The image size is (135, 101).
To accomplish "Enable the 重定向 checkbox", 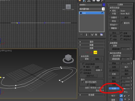I will point(122,23).
